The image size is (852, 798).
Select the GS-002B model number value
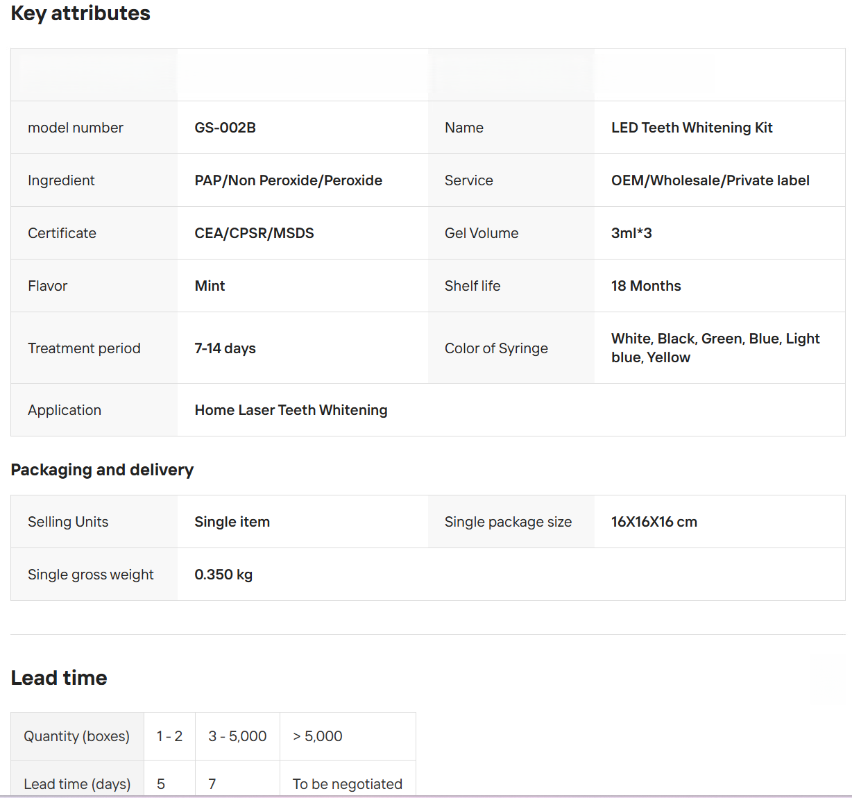click(x=225, y=128)
